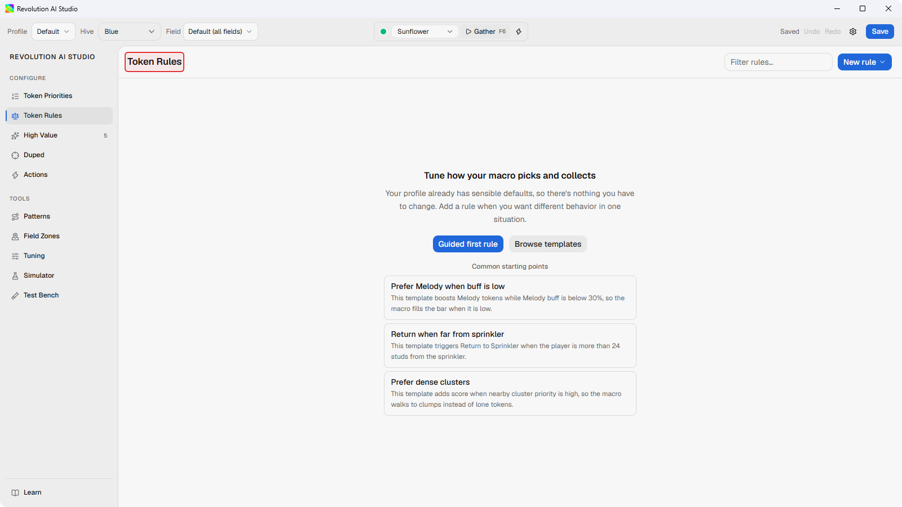Click the Learn book icon
The width and height of the screenshot is (902, 507).
click(x=15, y=493)
